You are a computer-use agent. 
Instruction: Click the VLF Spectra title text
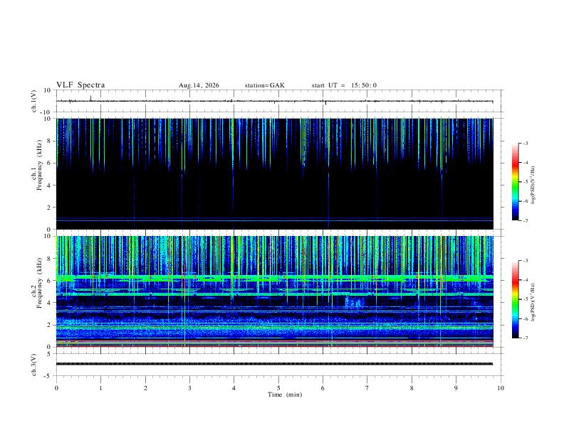pyautogui.click(x=80, y=85)
